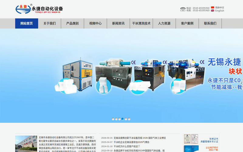Open news 永捷品牌干冰机华彩亮相2023
The height and width of the screenshot is (152, 243).
point(139,150)
